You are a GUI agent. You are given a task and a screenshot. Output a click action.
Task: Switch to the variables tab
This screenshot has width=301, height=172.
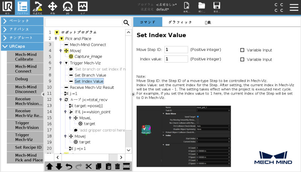click(208, 22)
